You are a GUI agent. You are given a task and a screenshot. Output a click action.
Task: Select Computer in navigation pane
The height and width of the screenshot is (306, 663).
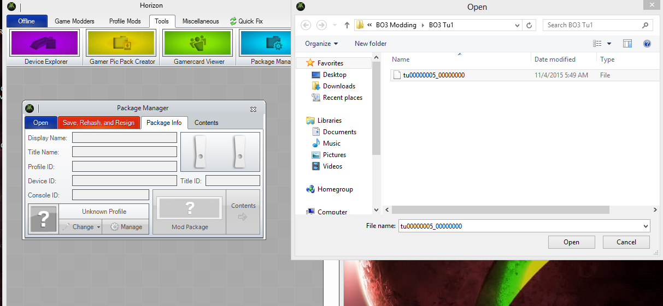pyautogui.click(x=332, y=212)
